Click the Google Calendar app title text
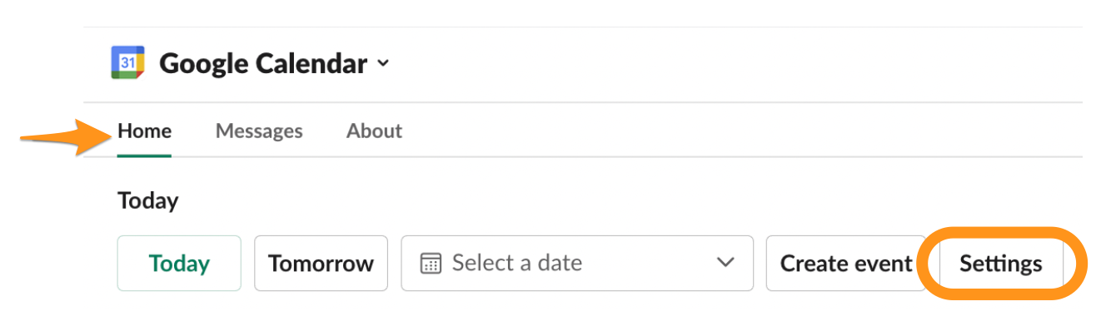Image resolution: width=1106 pixels, height=326 pixels. click(x=263, y=63)
